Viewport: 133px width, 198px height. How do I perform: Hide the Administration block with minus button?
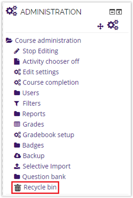pos(112,12)
